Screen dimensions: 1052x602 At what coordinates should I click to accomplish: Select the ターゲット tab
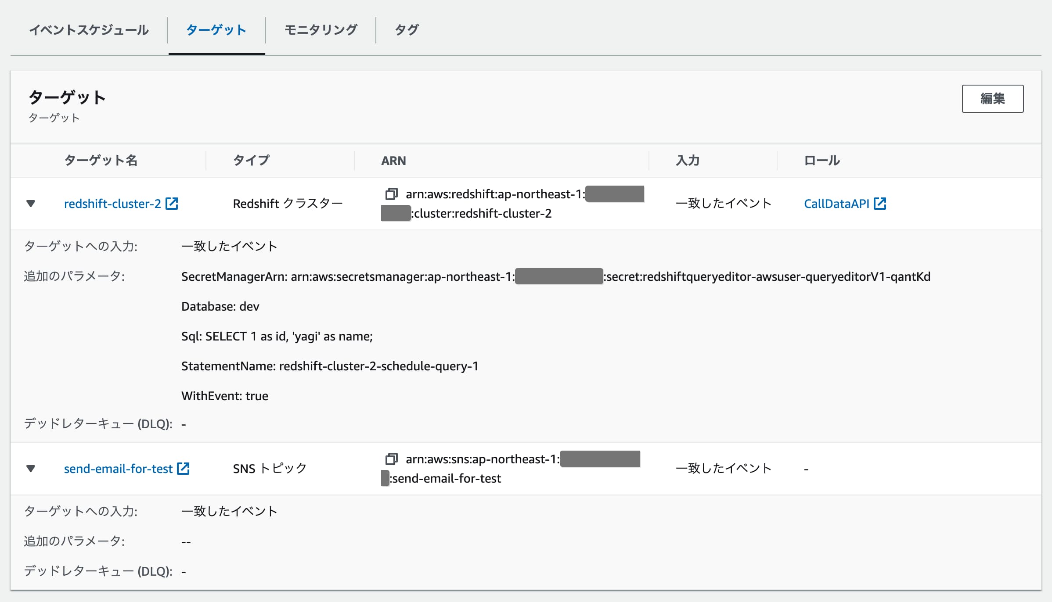(216, 30)
